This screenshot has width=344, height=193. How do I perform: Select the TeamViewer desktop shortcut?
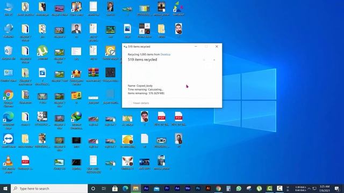tap(9, 140)
